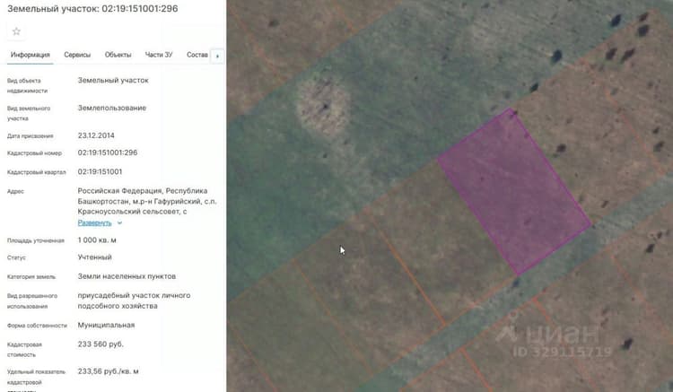The width and height of the screenshot is (673, 392).
Task: Click the cadastral value 233 560 руб.
Action: (x=101, y=344)
